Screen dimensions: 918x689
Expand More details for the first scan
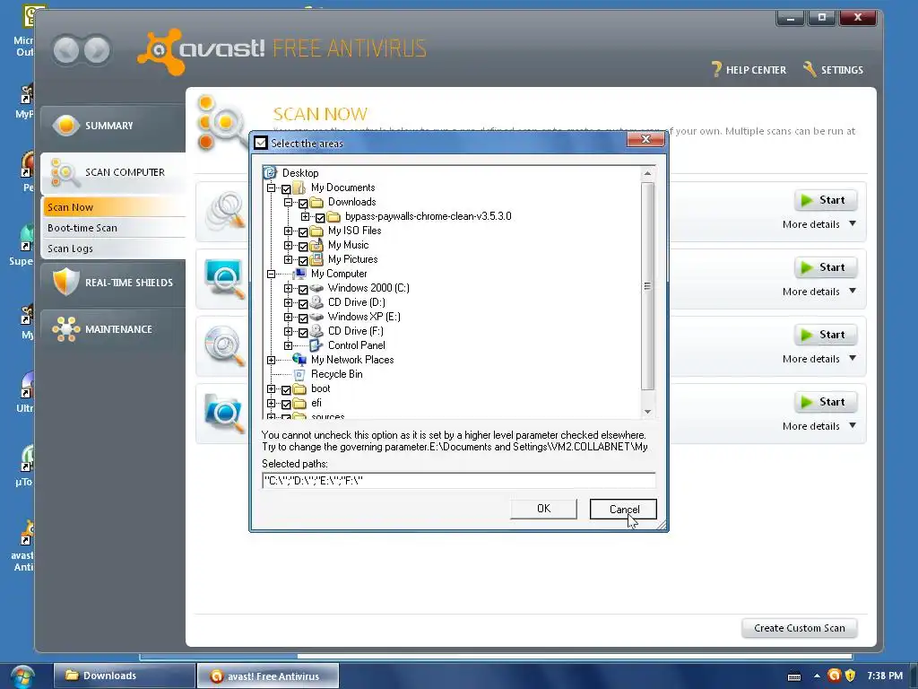(819, 224)
